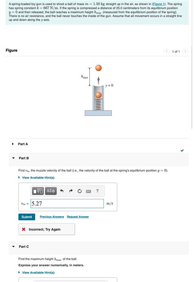Click Request Answer link
Viewport: 194px width, 282px height.
pyautogui.click(x=78, y=217)
